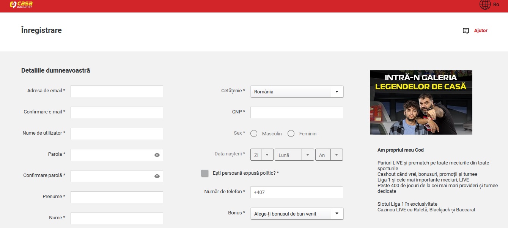Screen dimensions: 508x228
Task: Open the Legendelor de Casă promo banner
Action: (x=421, y=102)
